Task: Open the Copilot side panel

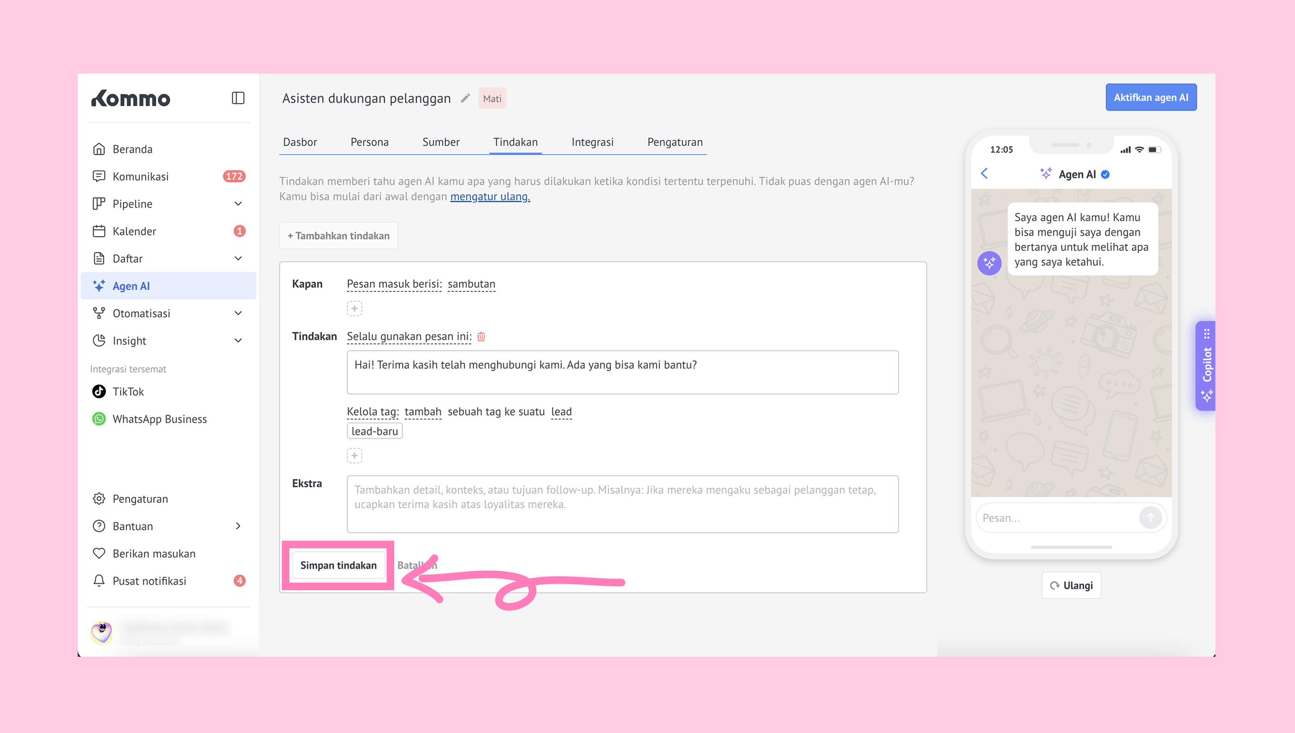Action: click(x=1206, y=366)
